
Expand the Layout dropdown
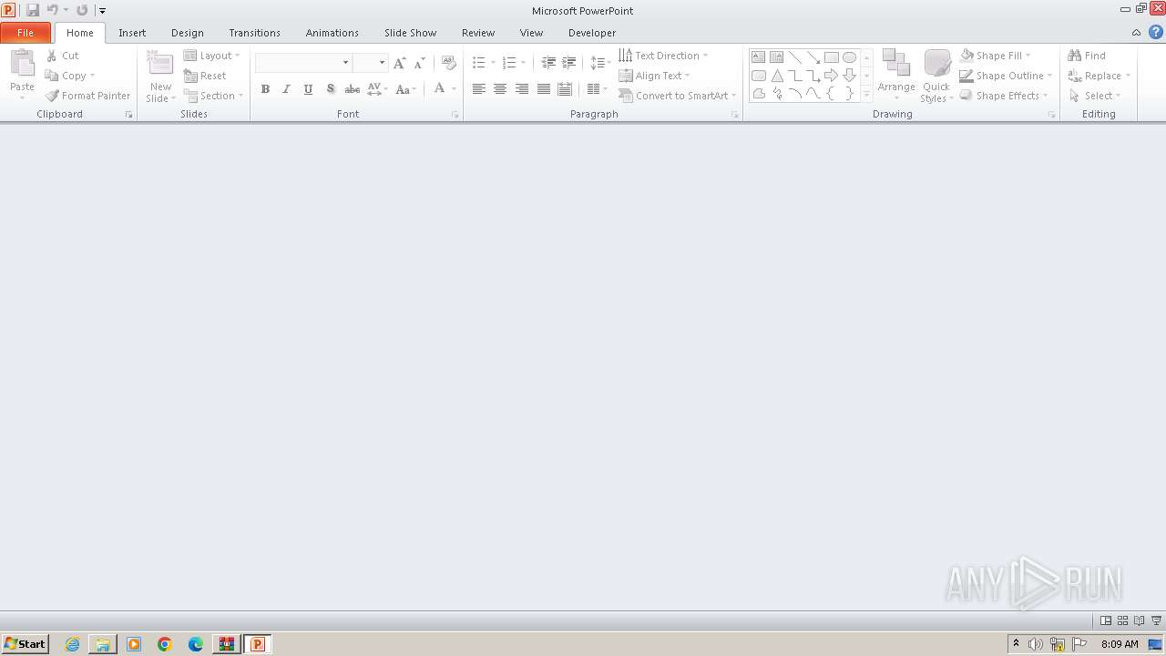click(212, 56)
